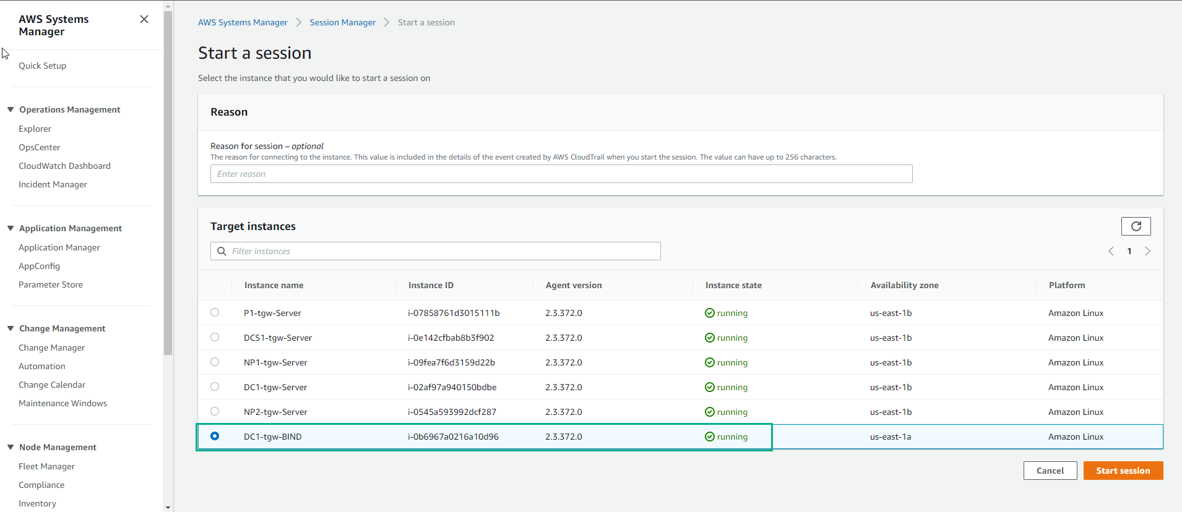This screenshot has height=512, width=1182.
Task: Close the AWS Systems Manager sidebar
Action: point(144,19)
